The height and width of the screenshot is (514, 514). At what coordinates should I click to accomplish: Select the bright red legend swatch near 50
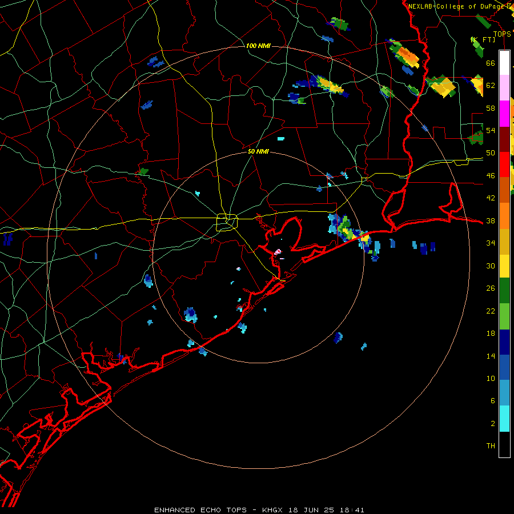pos(504,164)
